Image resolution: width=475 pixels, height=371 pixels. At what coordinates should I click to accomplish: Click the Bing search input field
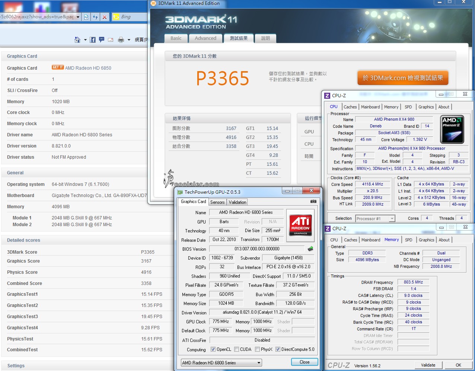[x=134, y=17]
